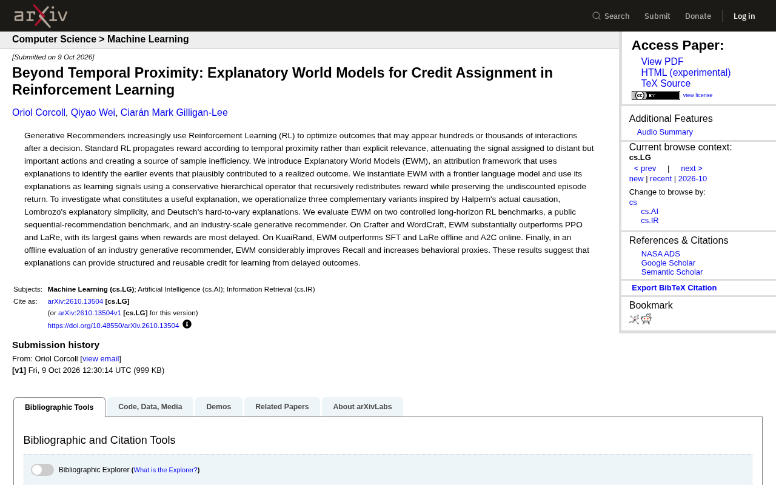Switch to the Bibliographic Tools tab
Viewport: 776px width, 485px height.
click(59, 407)
